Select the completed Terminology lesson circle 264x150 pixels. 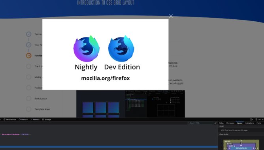[x=28, y=34]
